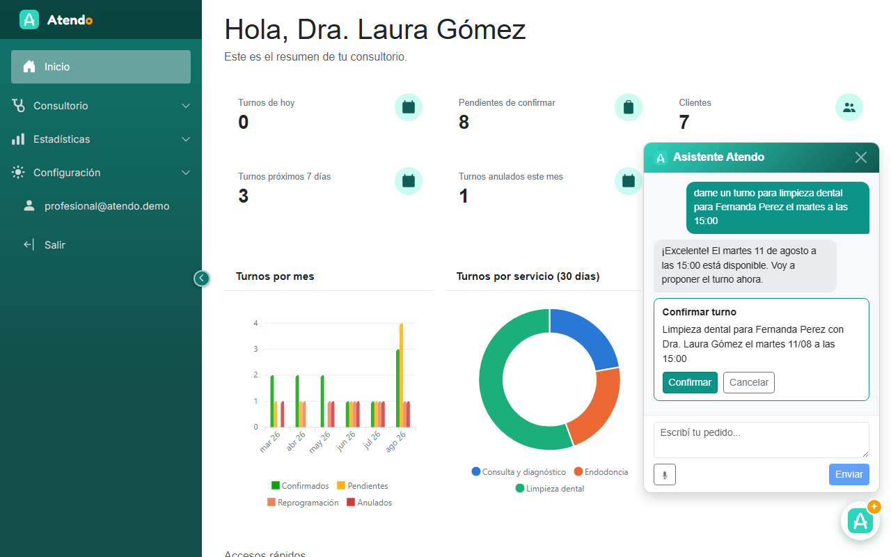The image size is (891, 557).
Task: Click the Inicio house icon
Action: [x=29, y=67]
